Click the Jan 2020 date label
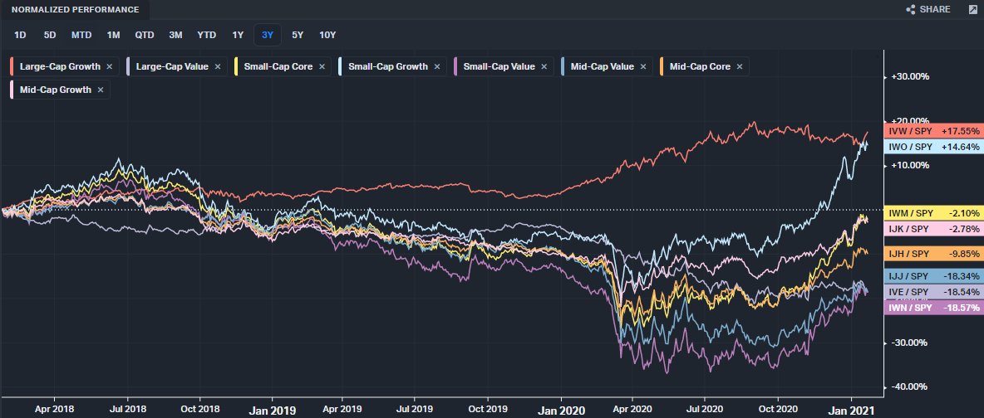This screenshot has height=418, width=984. (561, 410)
